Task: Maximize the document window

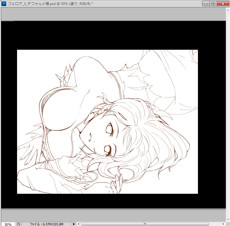Action: coord(213,4)
